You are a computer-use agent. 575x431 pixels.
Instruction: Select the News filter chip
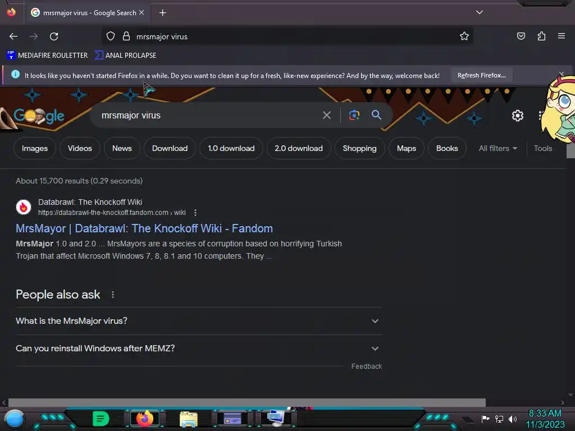click(x=122, y=148)
